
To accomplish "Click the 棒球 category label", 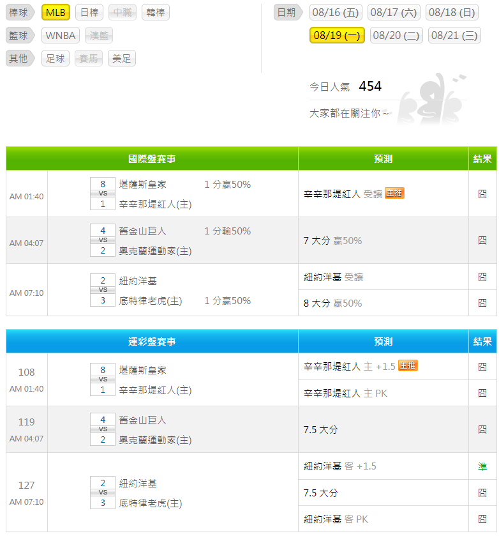I will click(20, 12).
